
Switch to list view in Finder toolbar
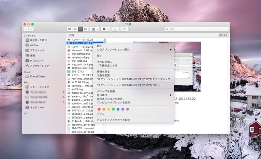tap(75, 29)
